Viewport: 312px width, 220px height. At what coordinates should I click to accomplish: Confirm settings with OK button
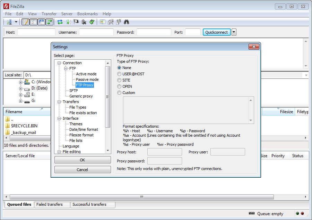[x=83, y=160]
